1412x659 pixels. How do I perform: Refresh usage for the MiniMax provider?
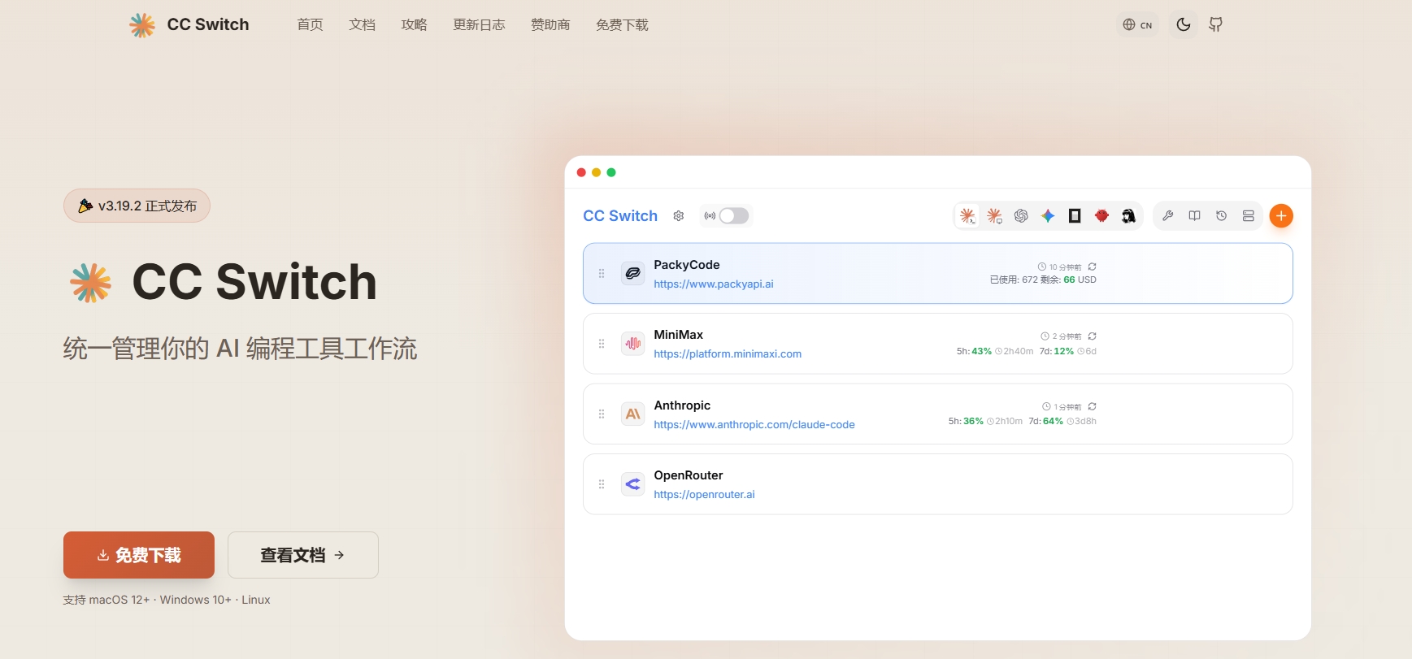(x=1092, y=336)
